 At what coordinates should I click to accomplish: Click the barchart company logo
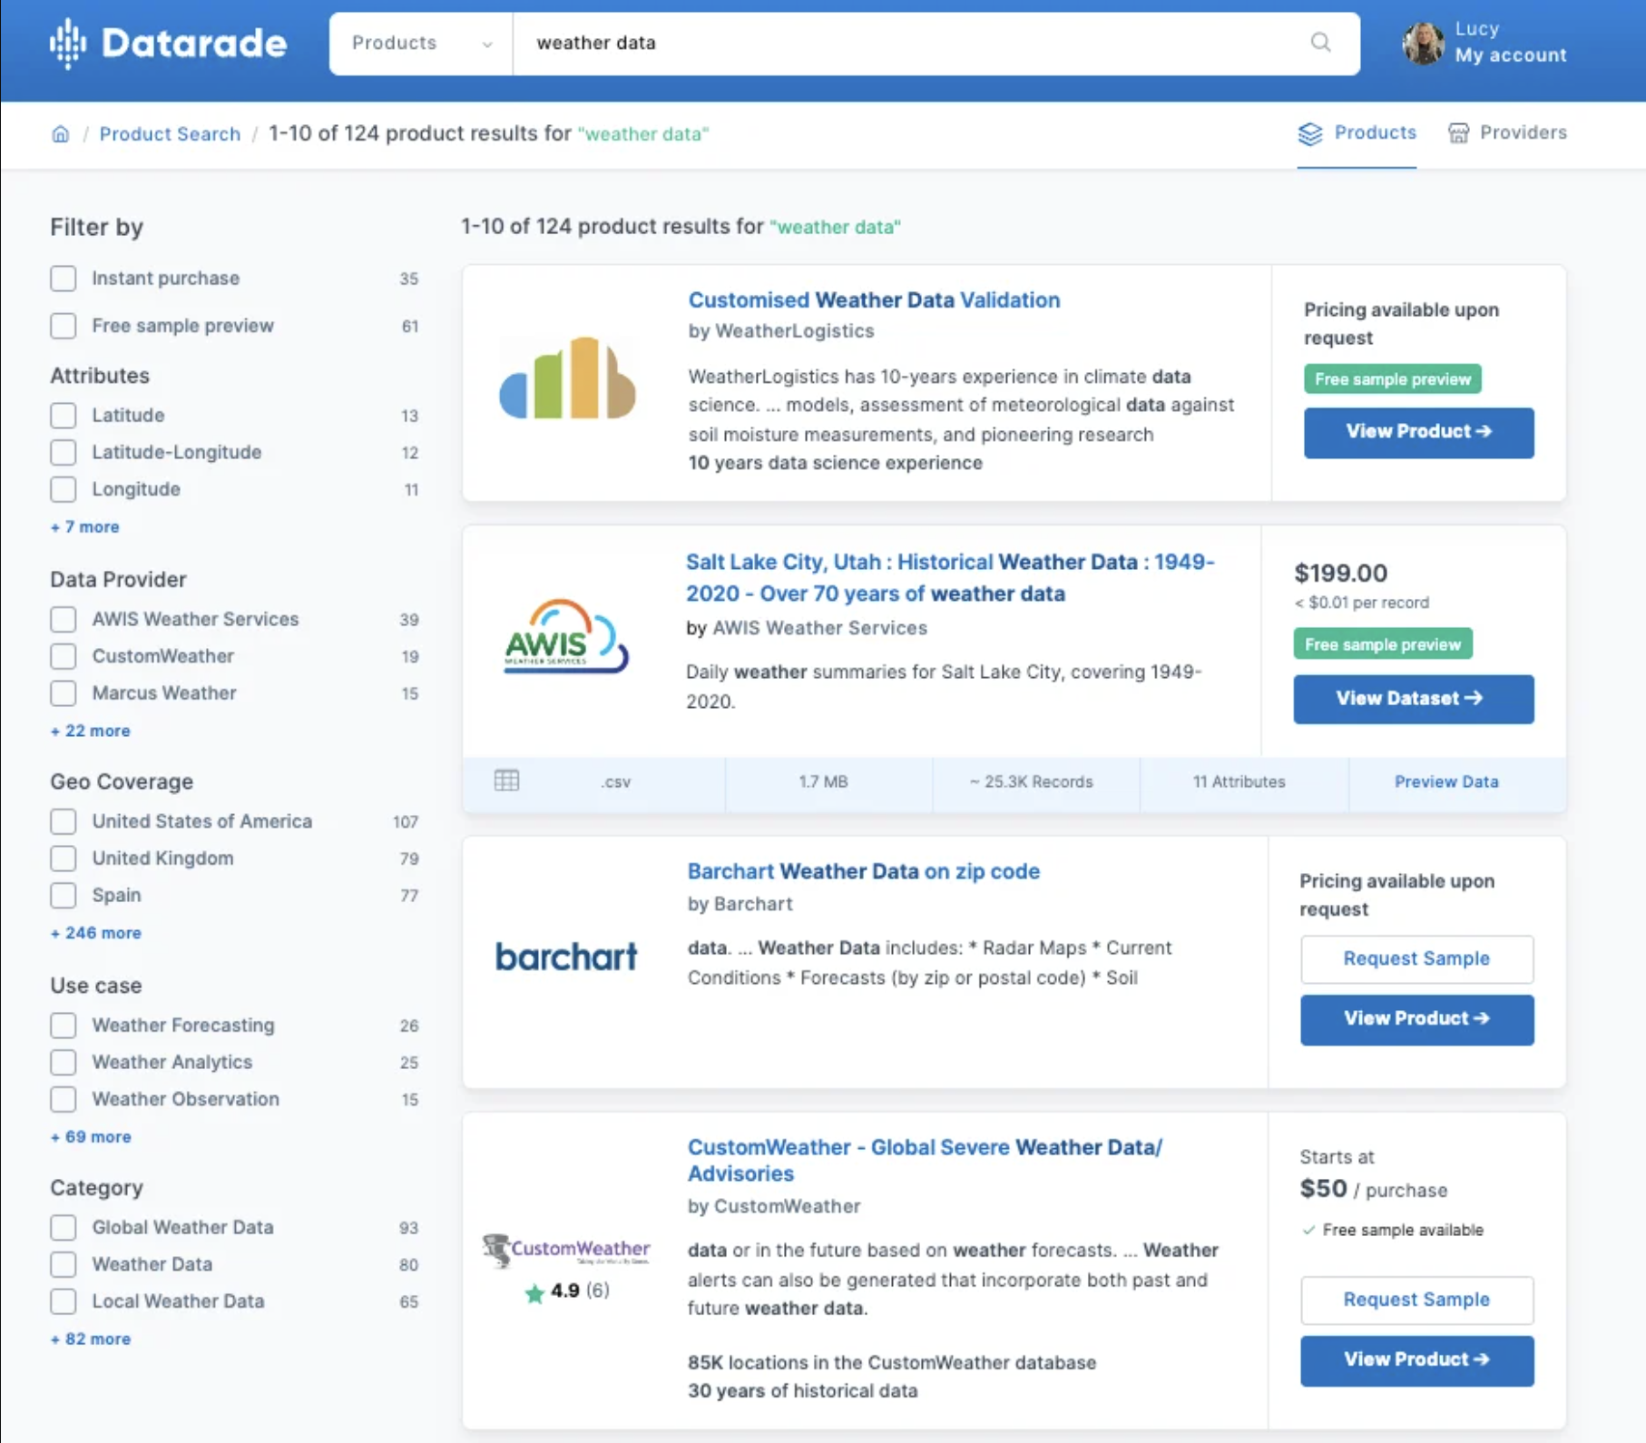pos(567,956)
